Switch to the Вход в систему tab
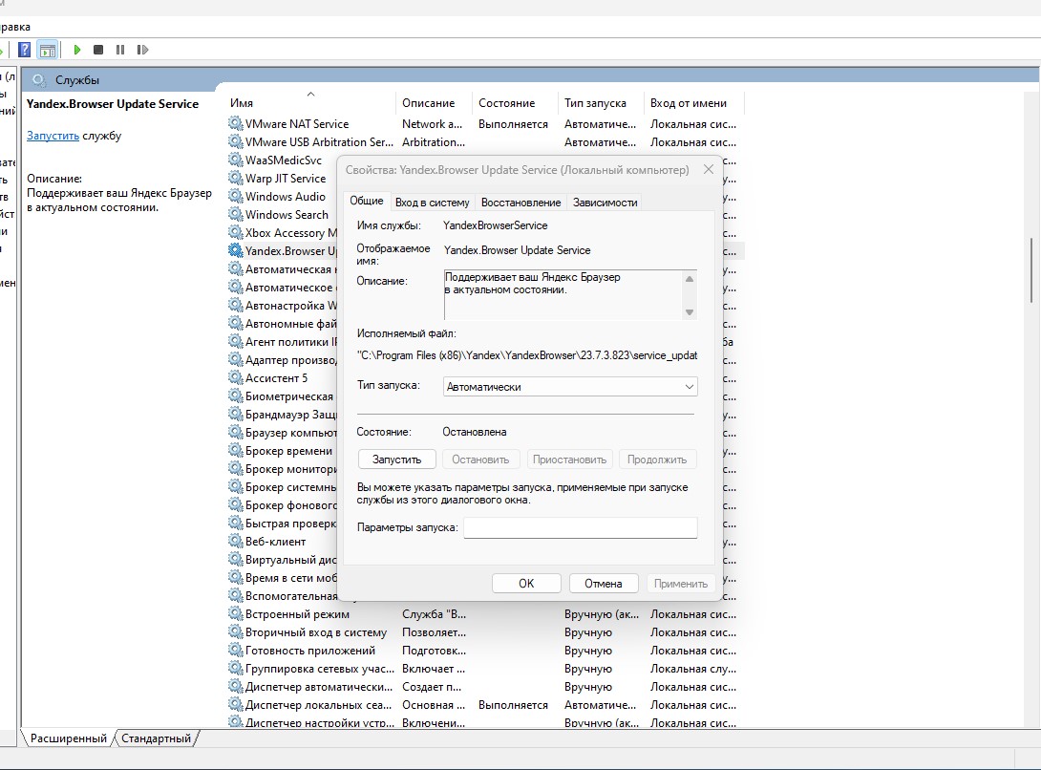This screenshot has height=770, width=1041. [x=433, y=203]
